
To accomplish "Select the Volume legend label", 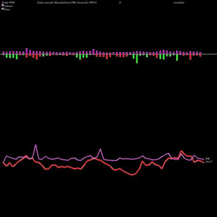I will (x=8, y=6).
